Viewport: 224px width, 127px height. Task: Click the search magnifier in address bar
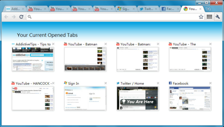pyautogui.click(x=30, y=17)
